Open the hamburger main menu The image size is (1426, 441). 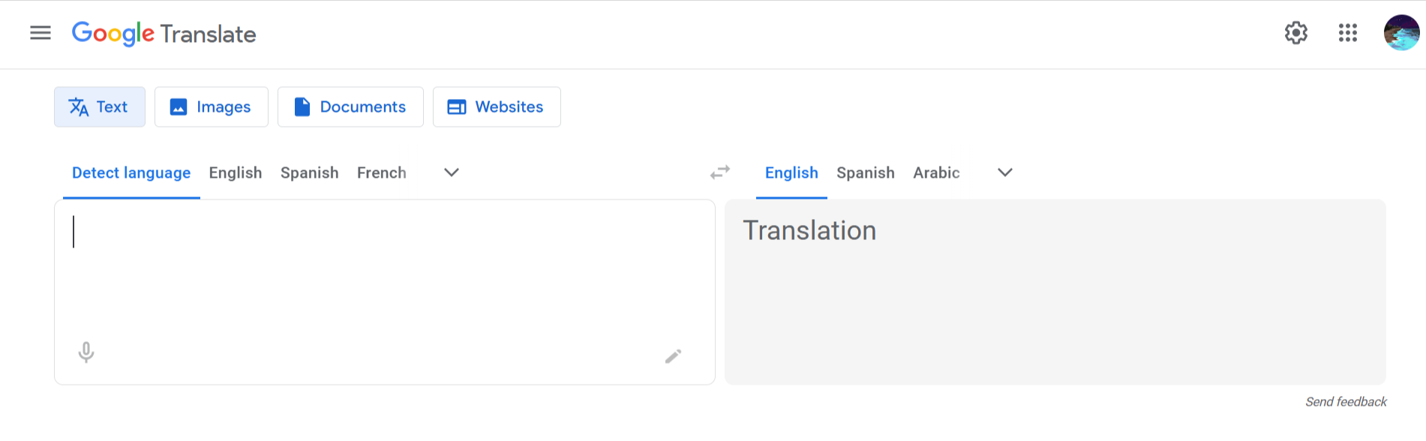coord(41,33)
